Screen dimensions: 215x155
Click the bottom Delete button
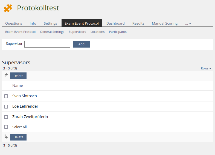(18, 137)
